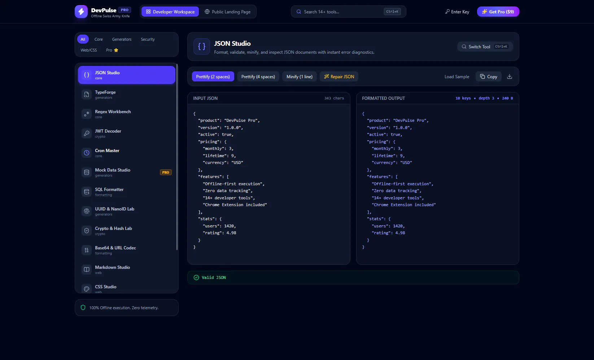Viewport: 594px width, 360px height.
Task: Click the tool list scrollbar
Action: [x=177, y=157]
